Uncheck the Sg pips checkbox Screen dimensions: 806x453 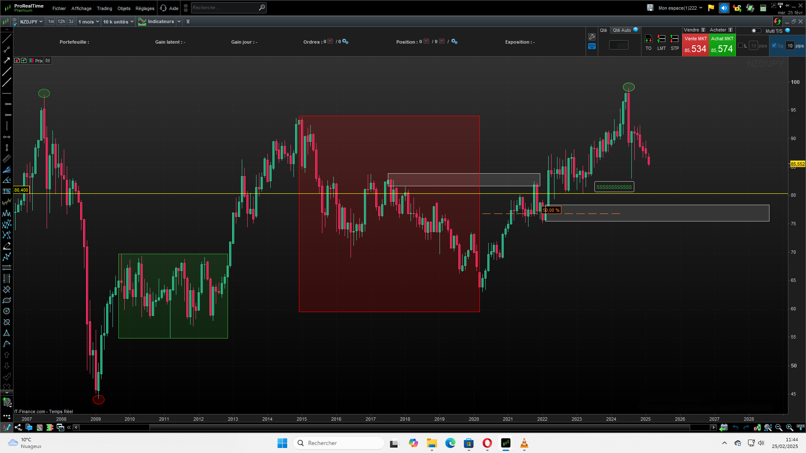coord(774,46)
